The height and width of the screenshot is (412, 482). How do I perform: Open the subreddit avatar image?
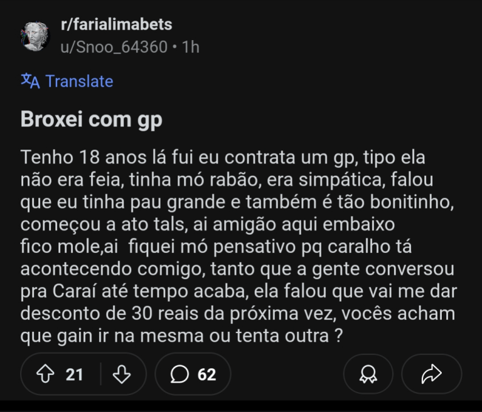(x=35, y=36)
